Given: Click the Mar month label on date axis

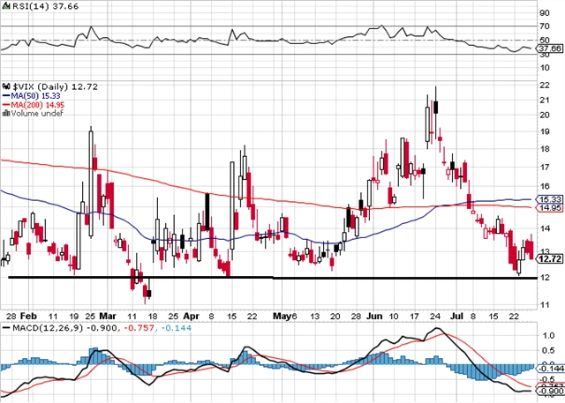Looking at the screenshot, I should [x=108, y=316].
